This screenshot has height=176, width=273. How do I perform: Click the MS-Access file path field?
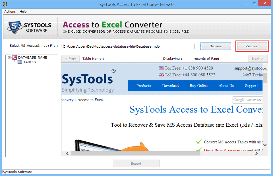pyautogui.click(x=128, y=46)
